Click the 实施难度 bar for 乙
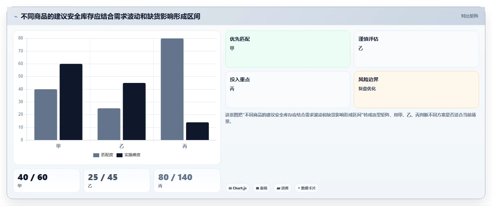Screen dimensions: 492x206 [134, 111]
